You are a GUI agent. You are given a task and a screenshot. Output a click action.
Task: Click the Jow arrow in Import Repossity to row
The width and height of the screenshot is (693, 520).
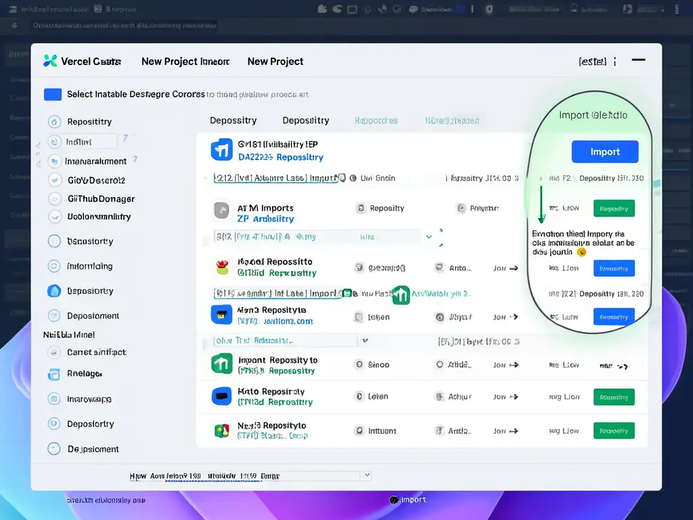pyautogui.click(x=514, y=365)
